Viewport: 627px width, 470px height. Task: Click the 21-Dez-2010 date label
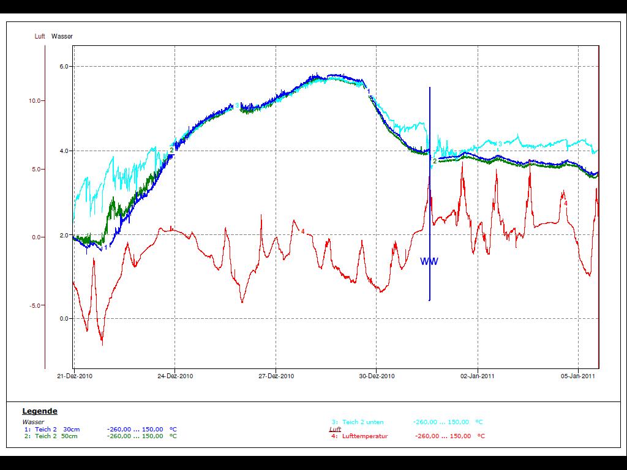point(74,376)
